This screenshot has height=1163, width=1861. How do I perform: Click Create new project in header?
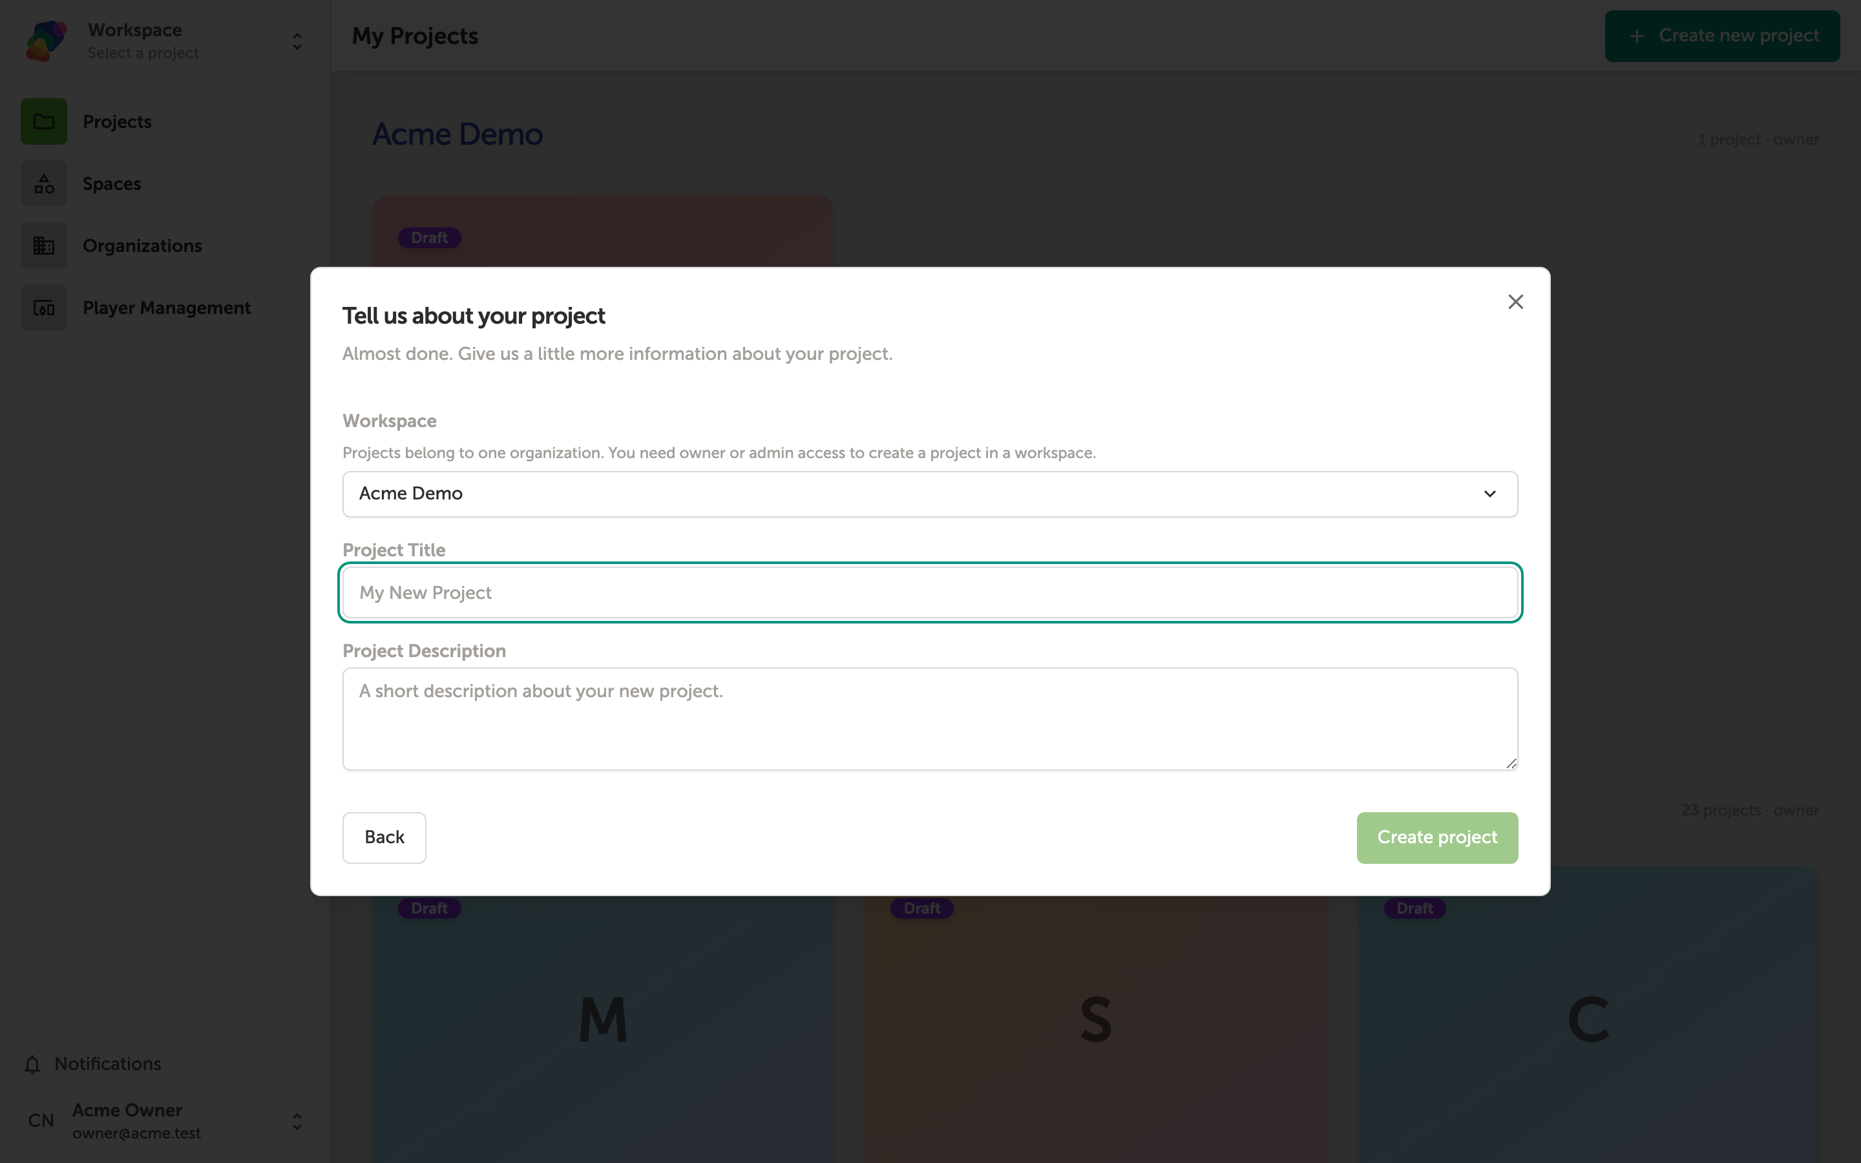click(1722, 36)
